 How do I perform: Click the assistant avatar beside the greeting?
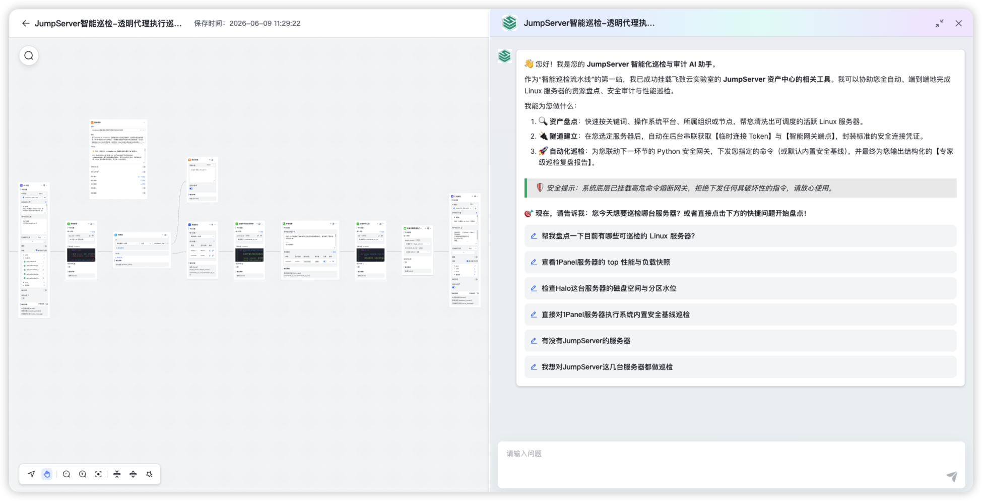(505, 56)
